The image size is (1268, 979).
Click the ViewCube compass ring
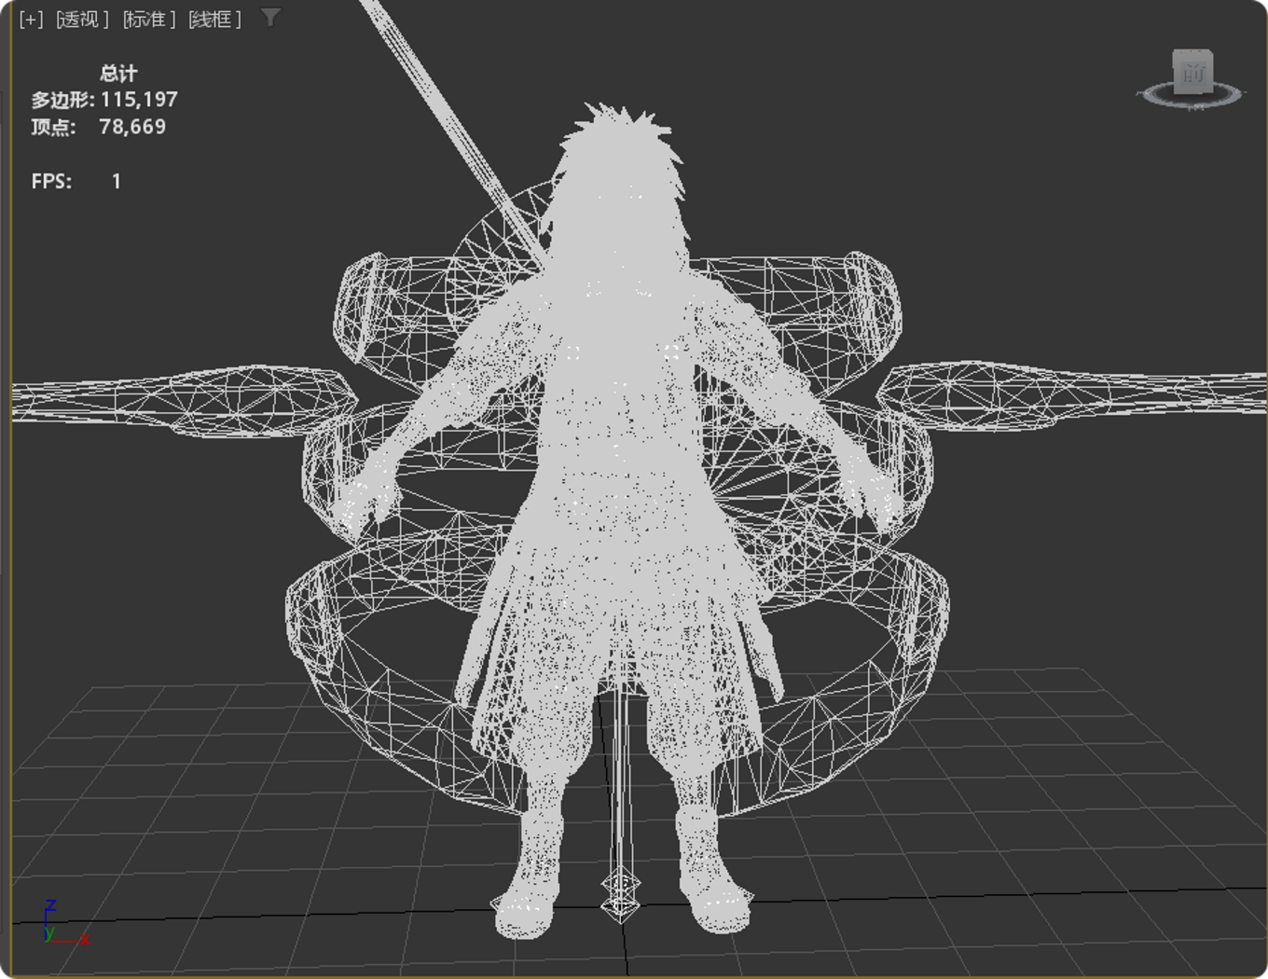coord(1191,95)
